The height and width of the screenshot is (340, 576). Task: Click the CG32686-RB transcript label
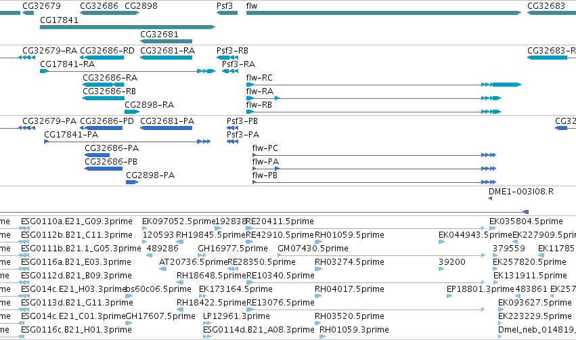tap(109, 91)
